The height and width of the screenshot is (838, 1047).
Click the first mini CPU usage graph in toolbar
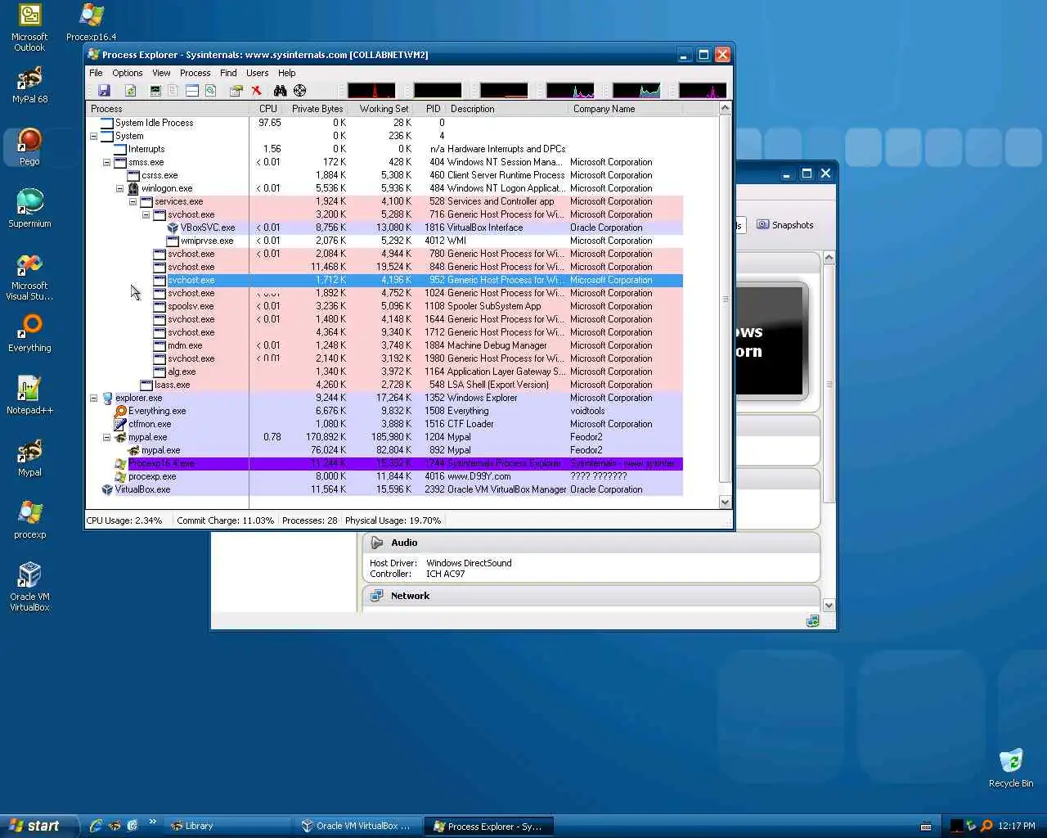tap(371, 91)
